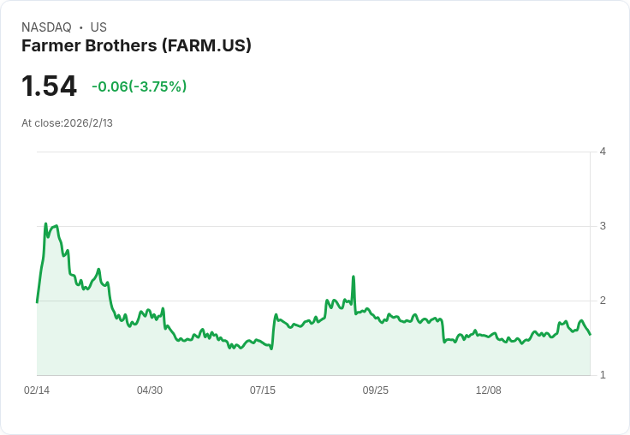This screenshot has width=630, height=435.
Task: Click the sharp price spike before 09/25
Action: (x=354, y=277)
